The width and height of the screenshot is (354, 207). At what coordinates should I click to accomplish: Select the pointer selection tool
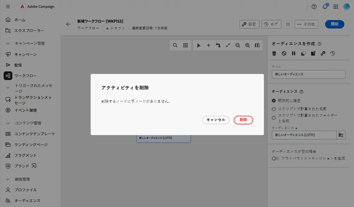199,45
